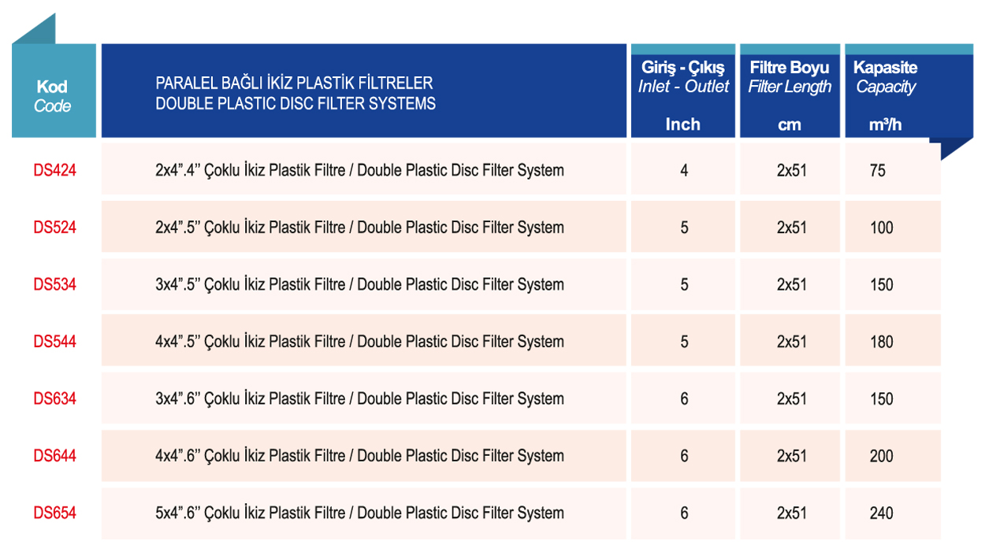
Task: Click the DS424 product code
Action: 54,170
